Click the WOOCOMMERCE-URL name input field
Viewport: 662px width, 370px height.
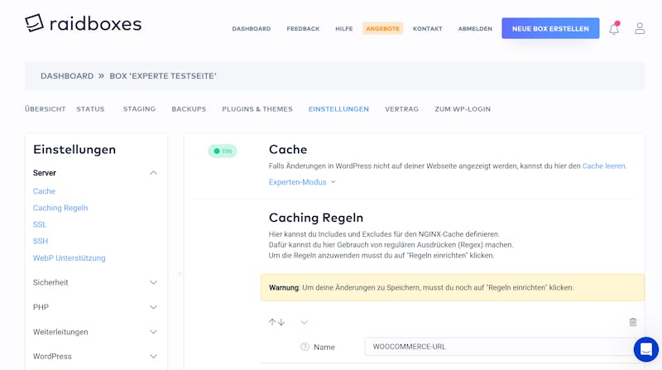[x=504, y=347]
